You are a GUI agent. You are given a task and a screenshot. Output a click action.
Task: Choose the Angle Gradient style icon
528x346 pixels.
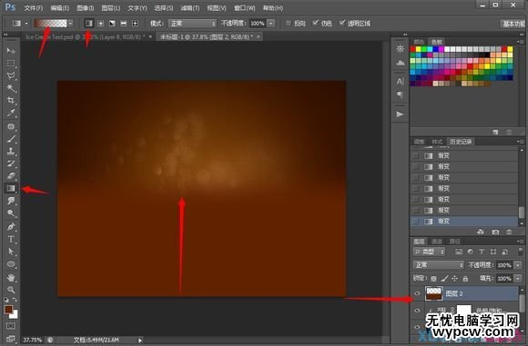[112, 24]
